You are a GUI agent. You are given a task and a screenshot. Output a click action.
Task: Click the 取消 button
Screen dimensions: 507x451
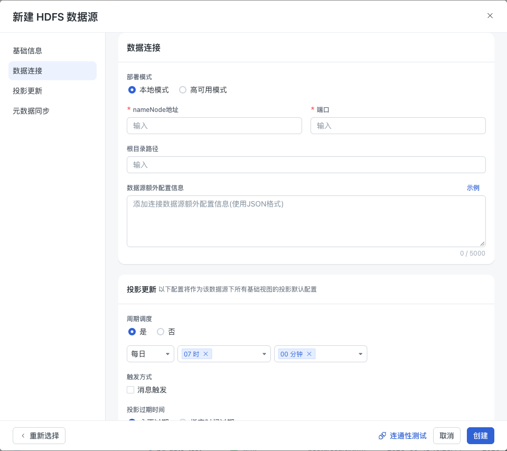coord(447,436)
